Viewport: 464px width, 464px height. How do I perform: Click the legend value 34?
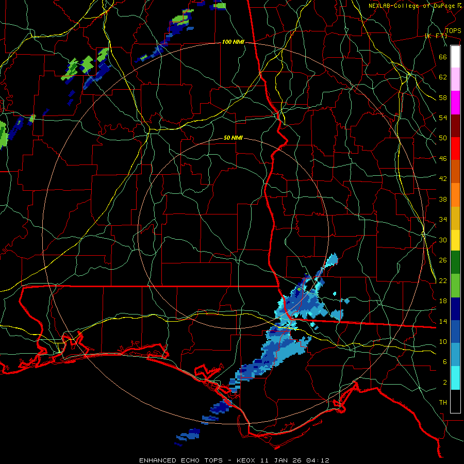[x=443, y=220]
